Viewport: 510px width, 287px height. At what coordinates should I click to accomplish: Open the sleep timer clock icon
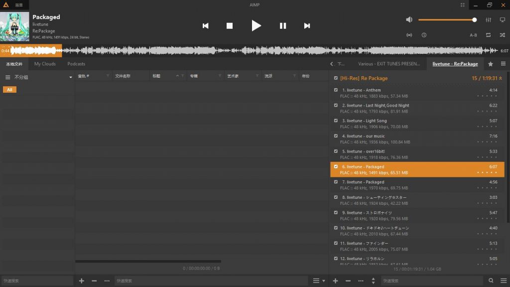(424, 35)
